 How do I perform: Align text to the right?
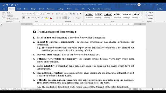coord(63,18)
